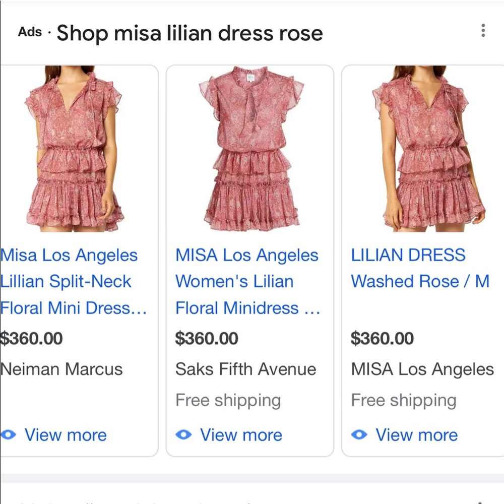Image resolution: width=504 pixels, height=504 pixels.
Task: Expand options from the vertical ellipsis menu
Action: 483,31
